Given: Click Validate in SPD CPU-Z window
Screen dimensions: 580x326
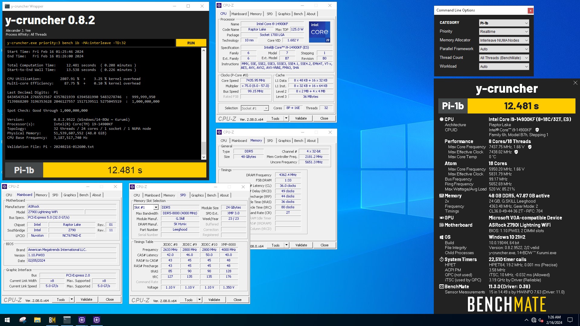Looking at the screenshot, I should [x=214, y=300].
